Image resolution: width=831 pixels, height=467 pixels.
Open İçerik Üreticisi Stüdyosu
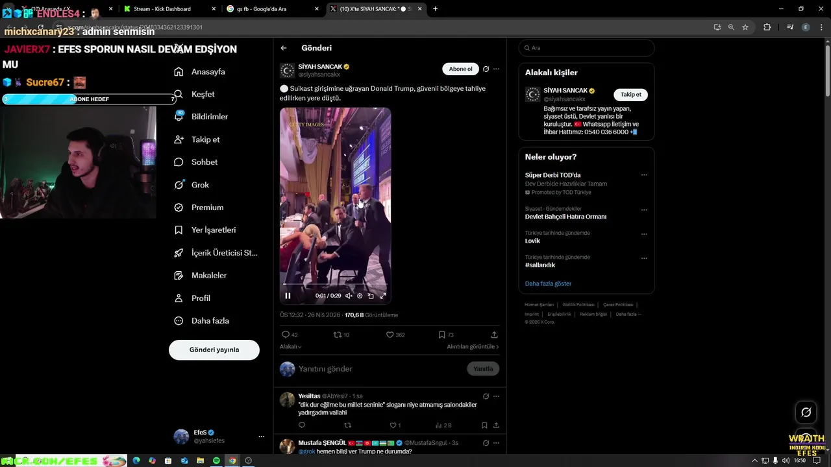tap(216, 253)
